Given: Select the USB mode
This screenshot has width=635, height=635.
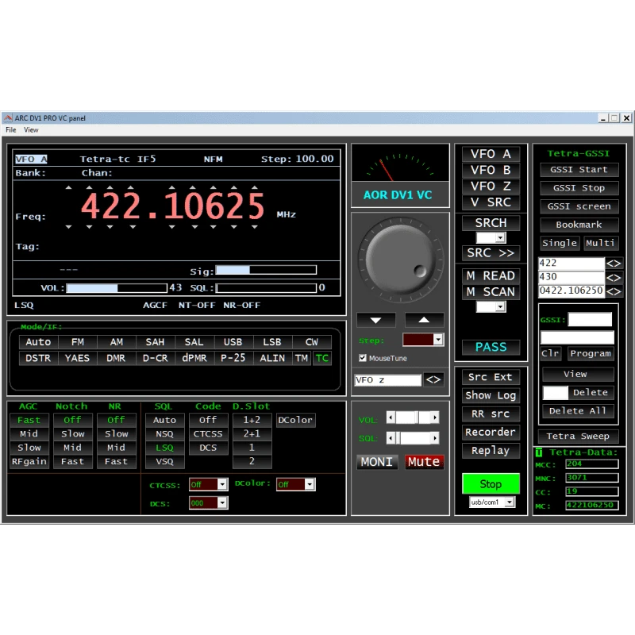Looking at the screenshot, I should point(233,342).
